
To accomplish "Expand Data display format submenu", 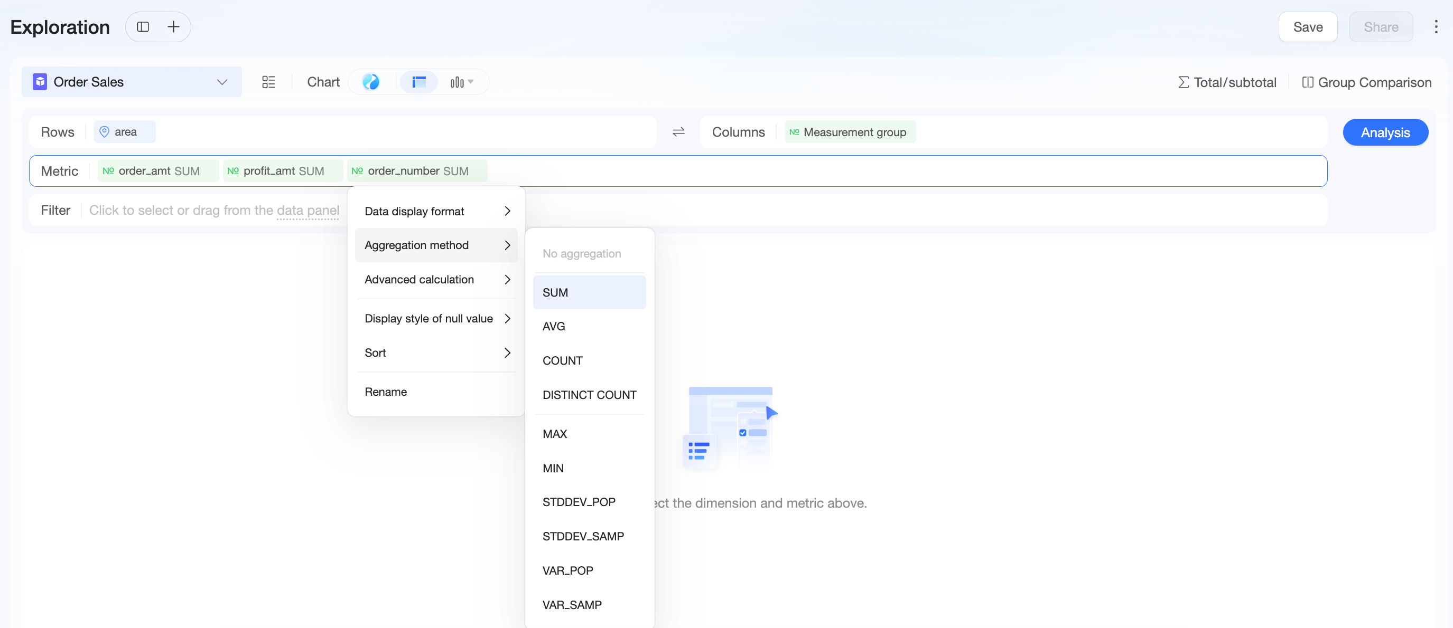I will click(x=436, y=211).
